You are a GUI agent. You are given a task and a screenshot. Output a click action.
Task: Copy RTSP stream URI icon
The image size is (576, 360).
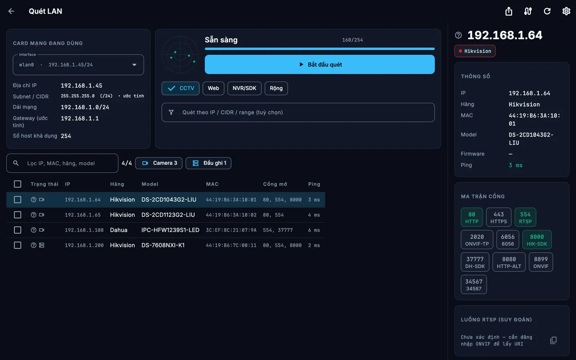554,340
